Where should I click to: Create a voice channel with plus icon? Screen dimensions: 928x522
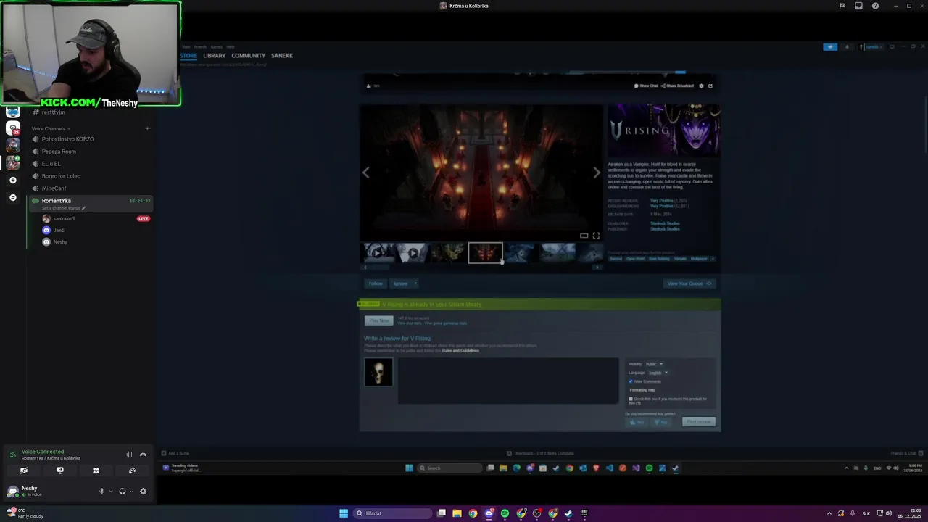click(147, 128)
